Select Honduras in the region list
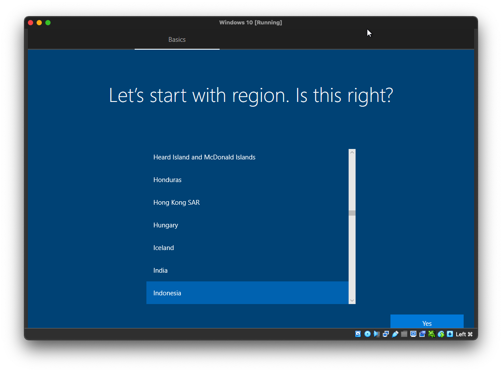The width and height of the screenshot is (502, 372). [x=167, y=180]
